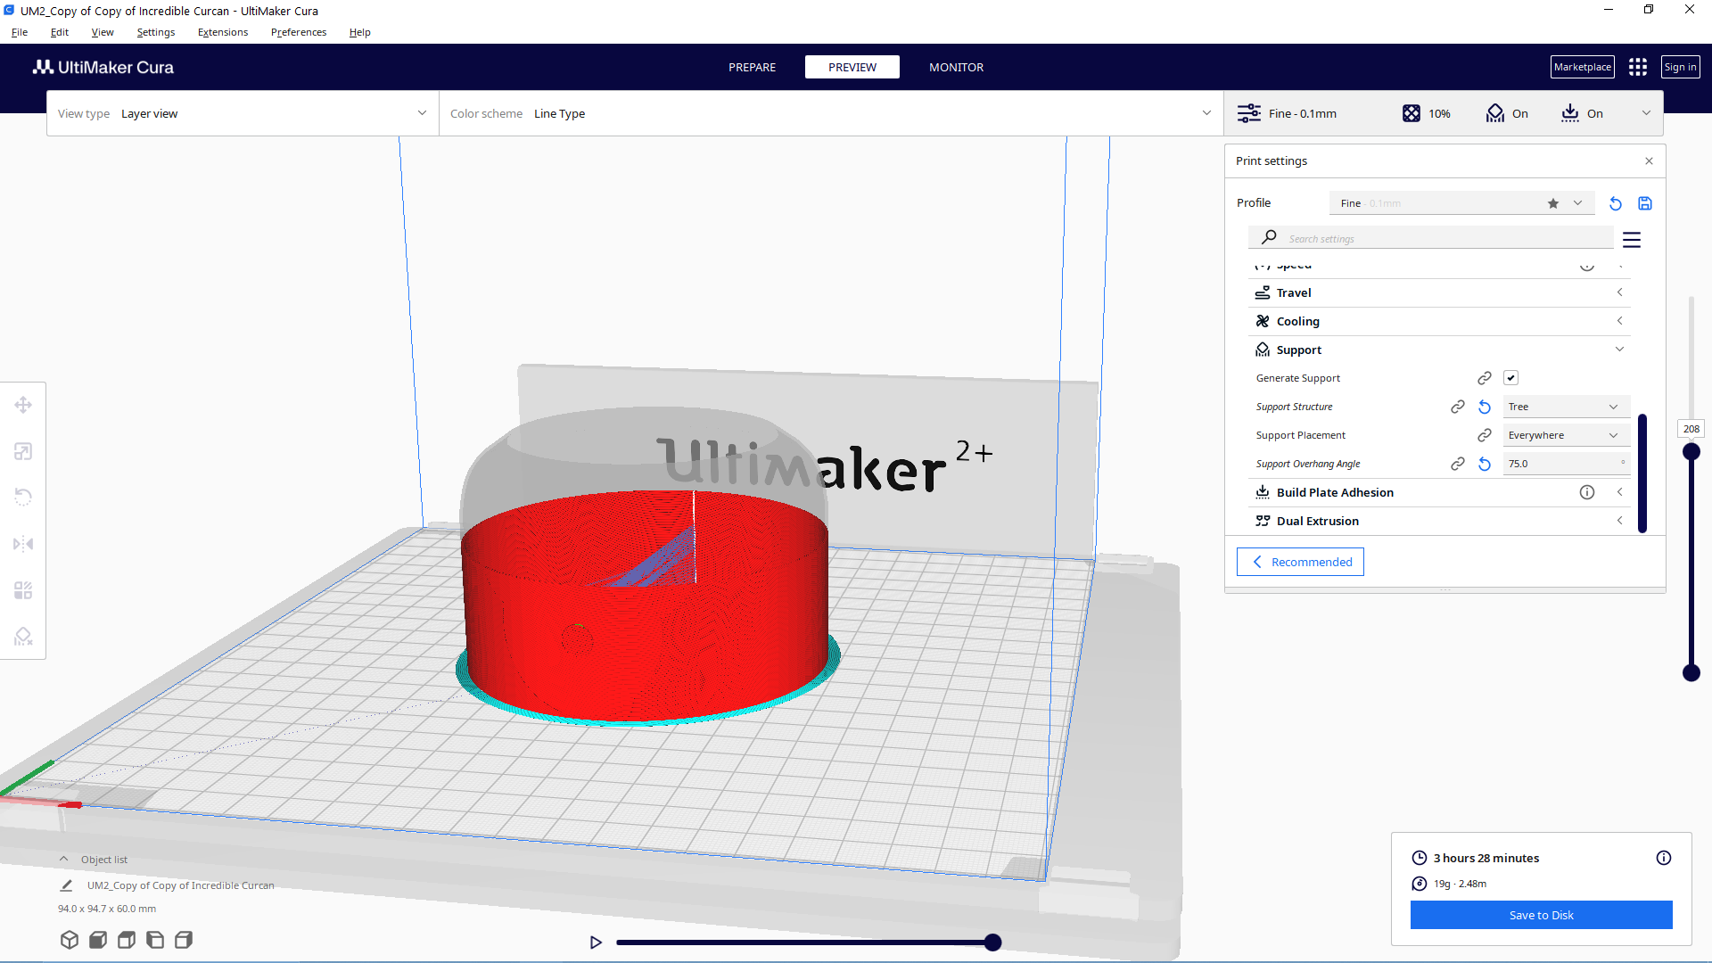This screenshot has height=963, width=1712.
Task: Toggle Generate Support checkbox on
Action: click(1511, 377)
